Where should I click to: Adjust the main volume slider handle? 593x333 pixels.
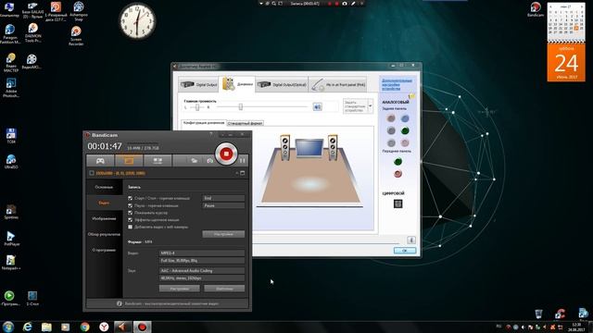(x=241, y=107)
